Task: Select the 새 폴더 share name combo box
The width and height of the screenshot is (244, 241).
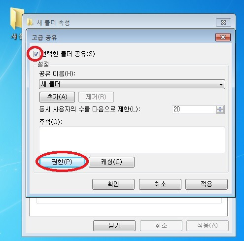Action: 132,84
